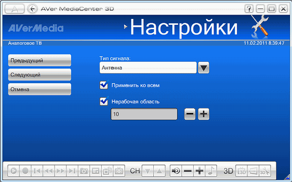Take a snapshot with the camera icon

pos(84,171)
